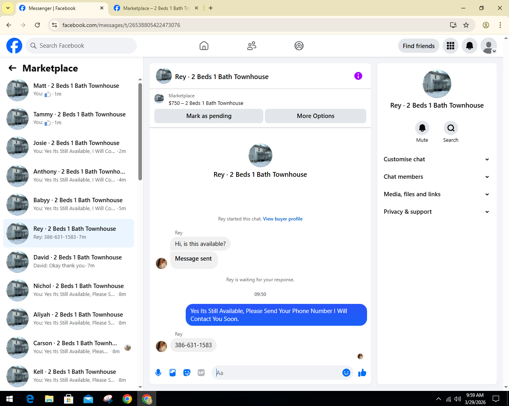The image size is (509, 406).
Task: Open Microsoft Store from taskbar
Action: 69,398
